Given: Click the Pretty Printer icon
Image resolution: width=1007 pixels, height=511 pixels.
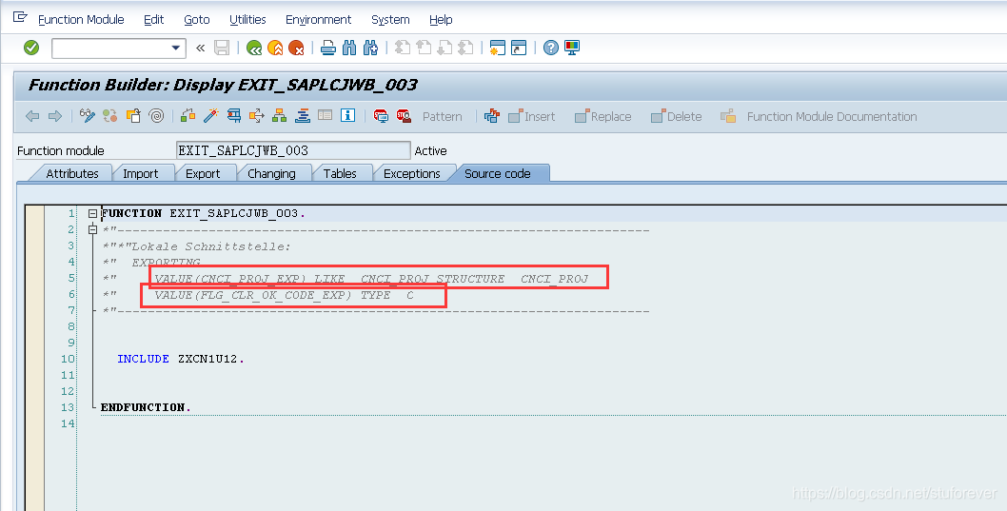Looking at the screenshot, I should (492, 115).
